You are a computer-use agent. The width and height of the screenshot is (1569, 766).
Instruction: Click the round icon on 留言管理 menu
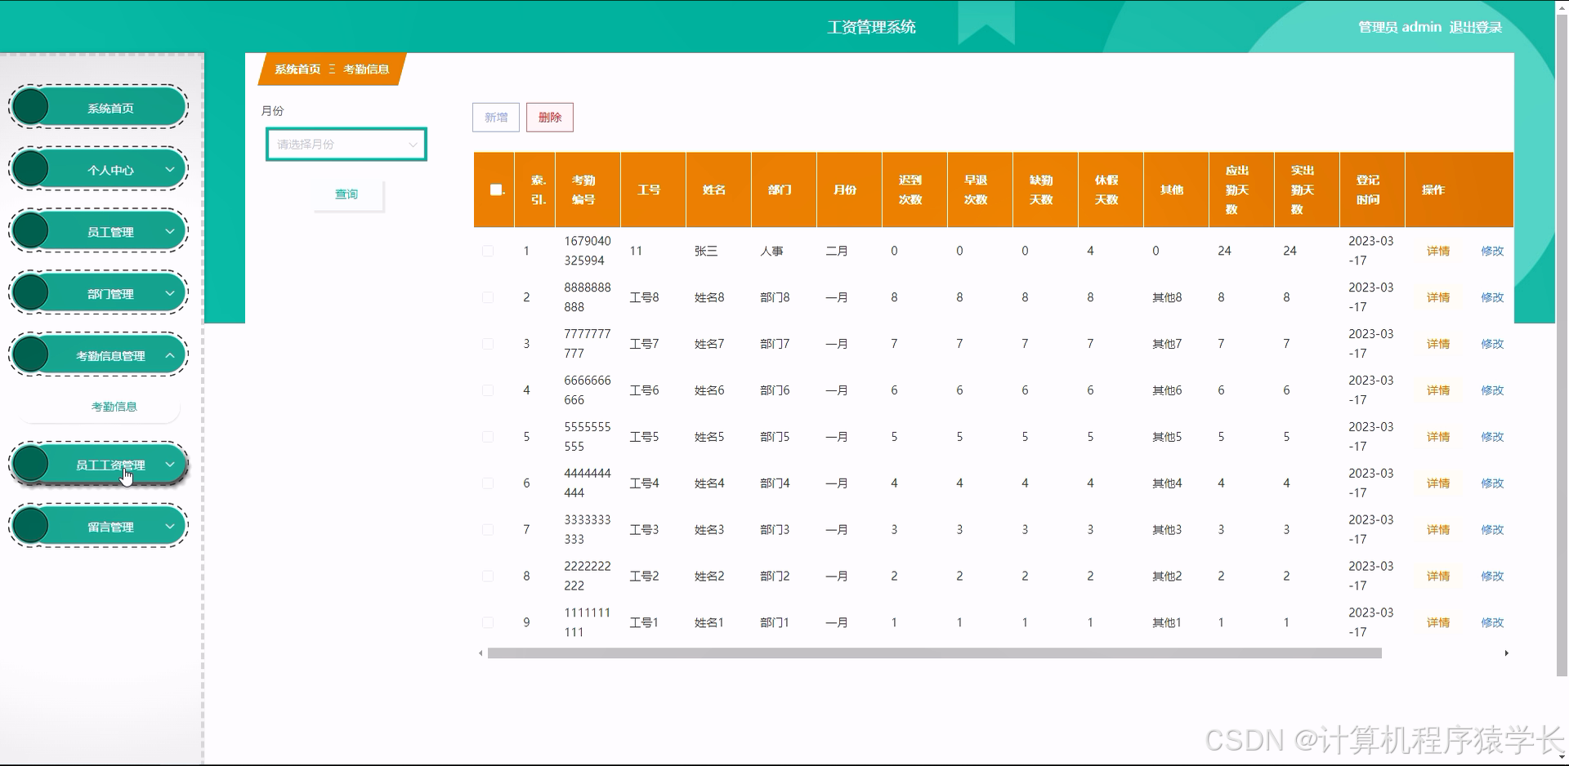pyautogui.click(x=31, y=526)
